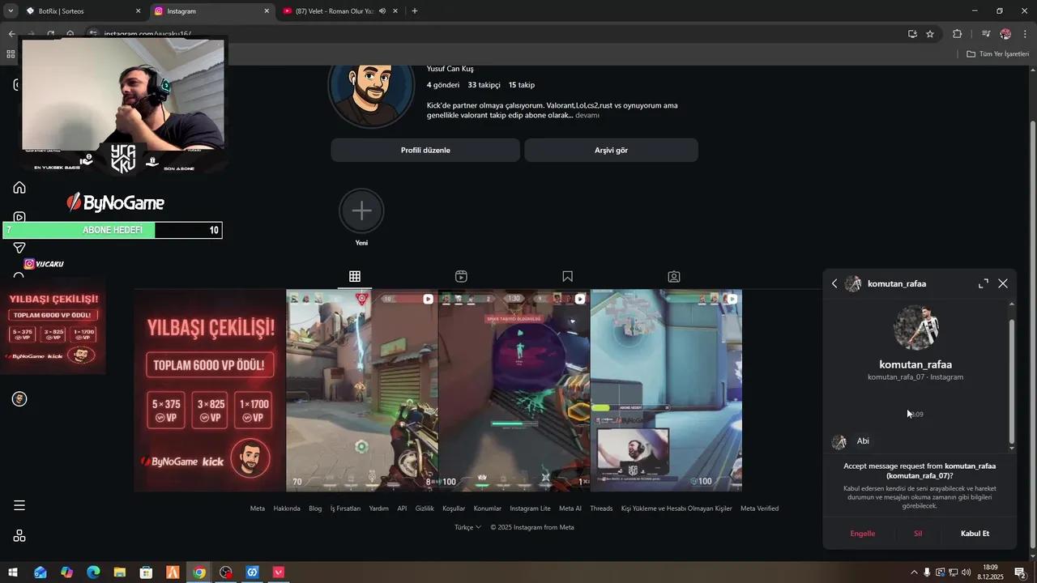Image resolution: width=1037 pixels, height=583 pixels.
Task: Go back in the message request panel
Action: pos(834,283)
